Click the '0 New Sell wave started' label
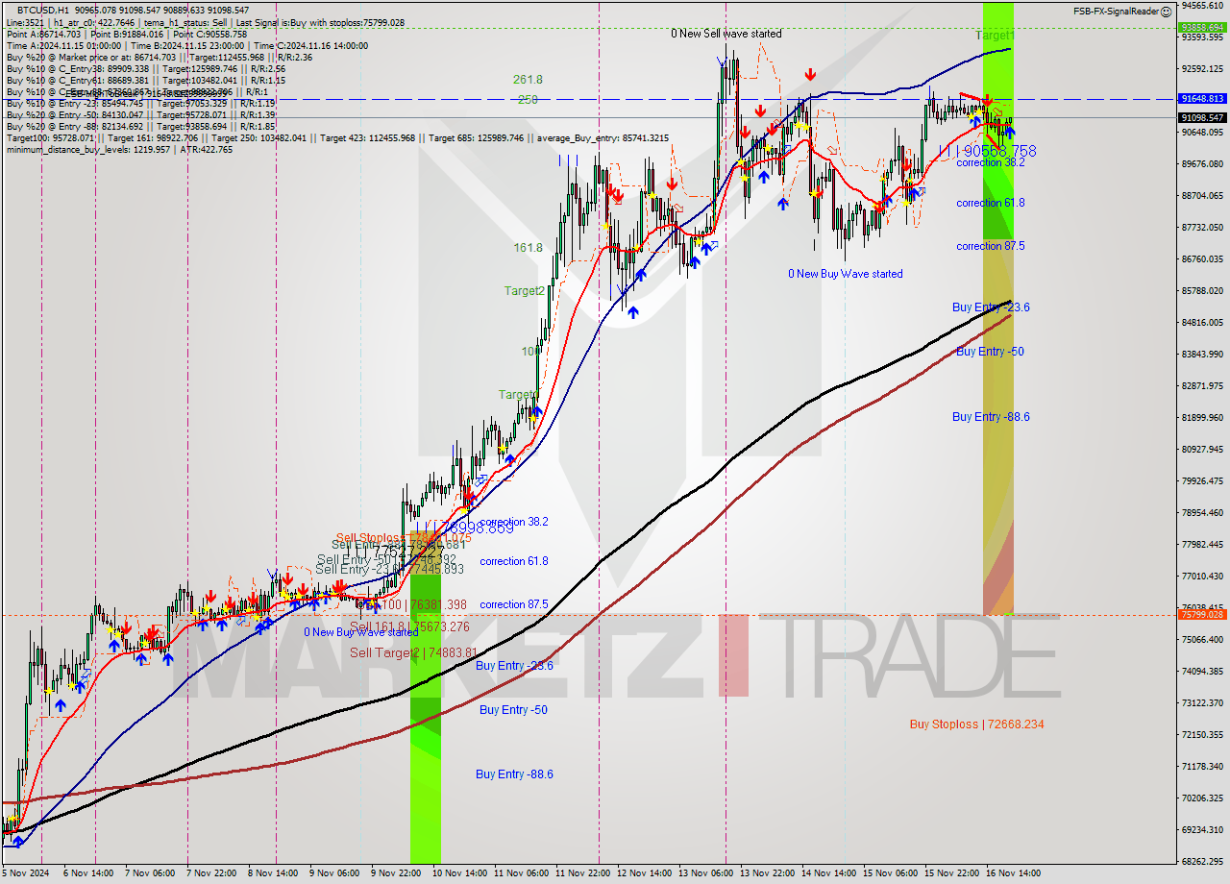The image size is (1230, 884). 726,34
